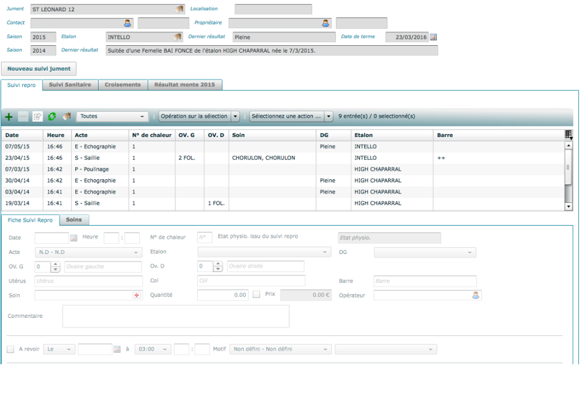Viewport: 580px width, 406px height.
Task: Open column chooser grid icon
Action: click(x=568, y=135)
